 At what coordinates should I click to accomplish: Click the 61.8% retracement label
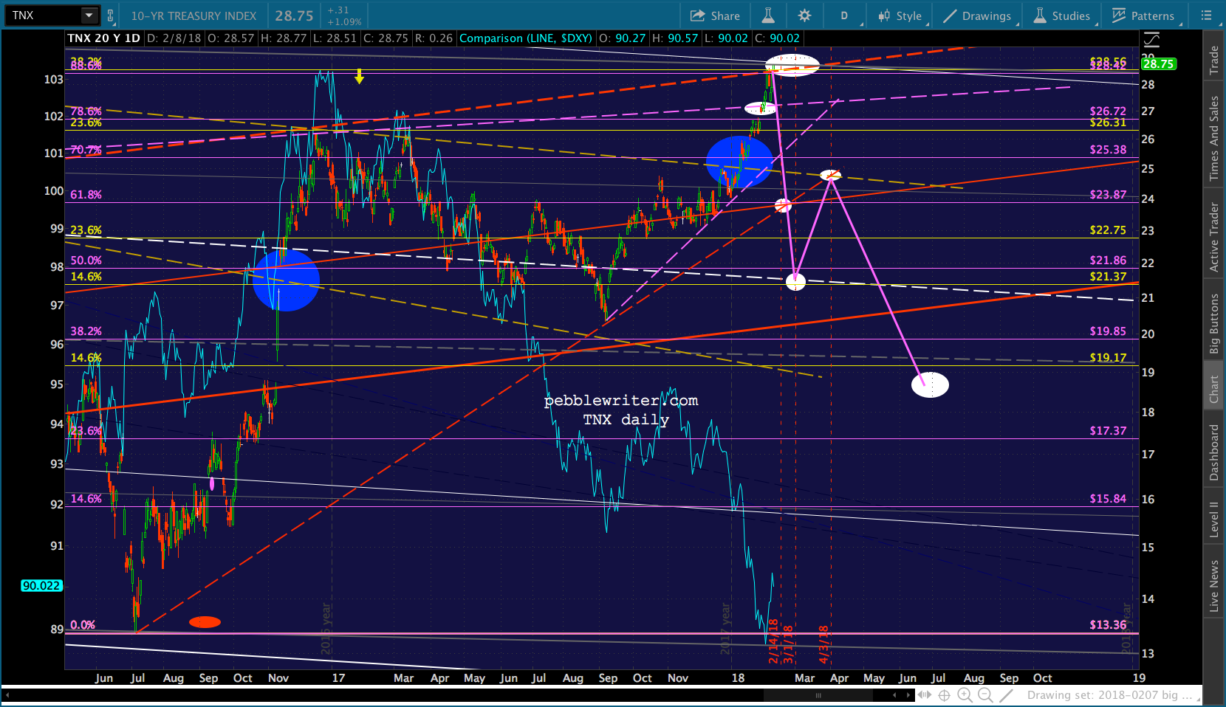tap(86, 195)
